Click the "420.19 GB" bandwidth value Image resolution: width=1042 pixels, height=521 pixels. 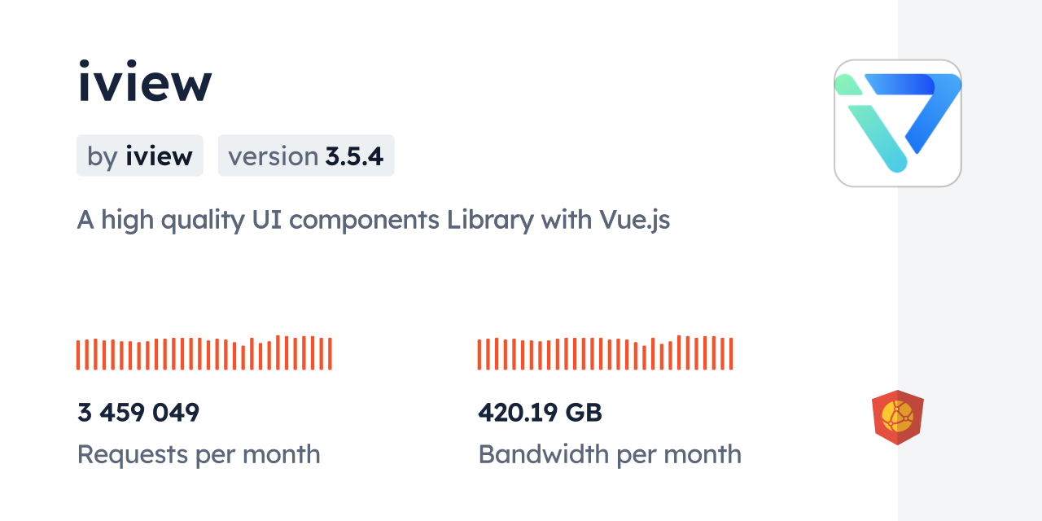tap(540, 413)
